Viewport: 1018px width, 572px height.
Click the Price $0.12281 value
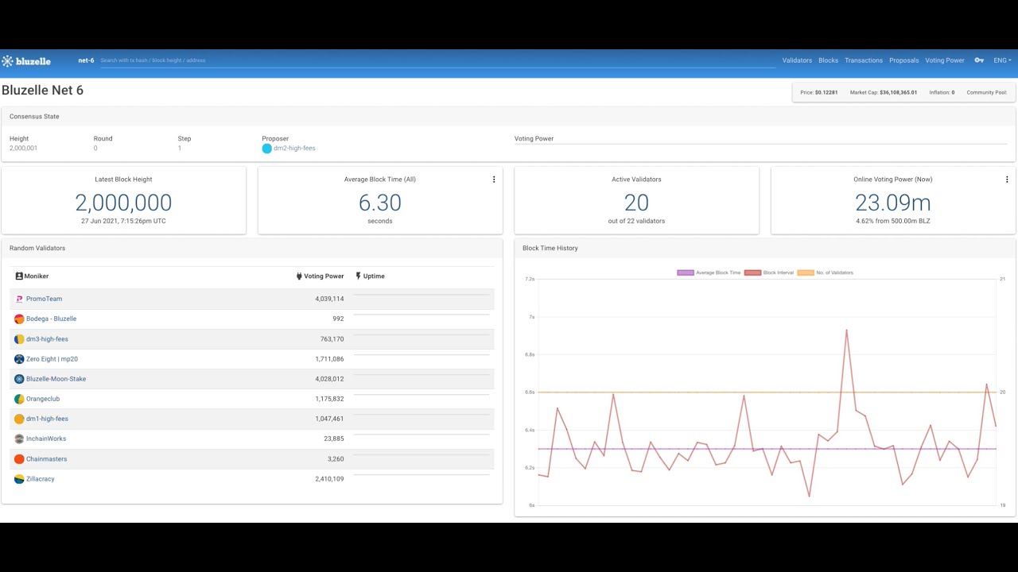pos(826,92)
